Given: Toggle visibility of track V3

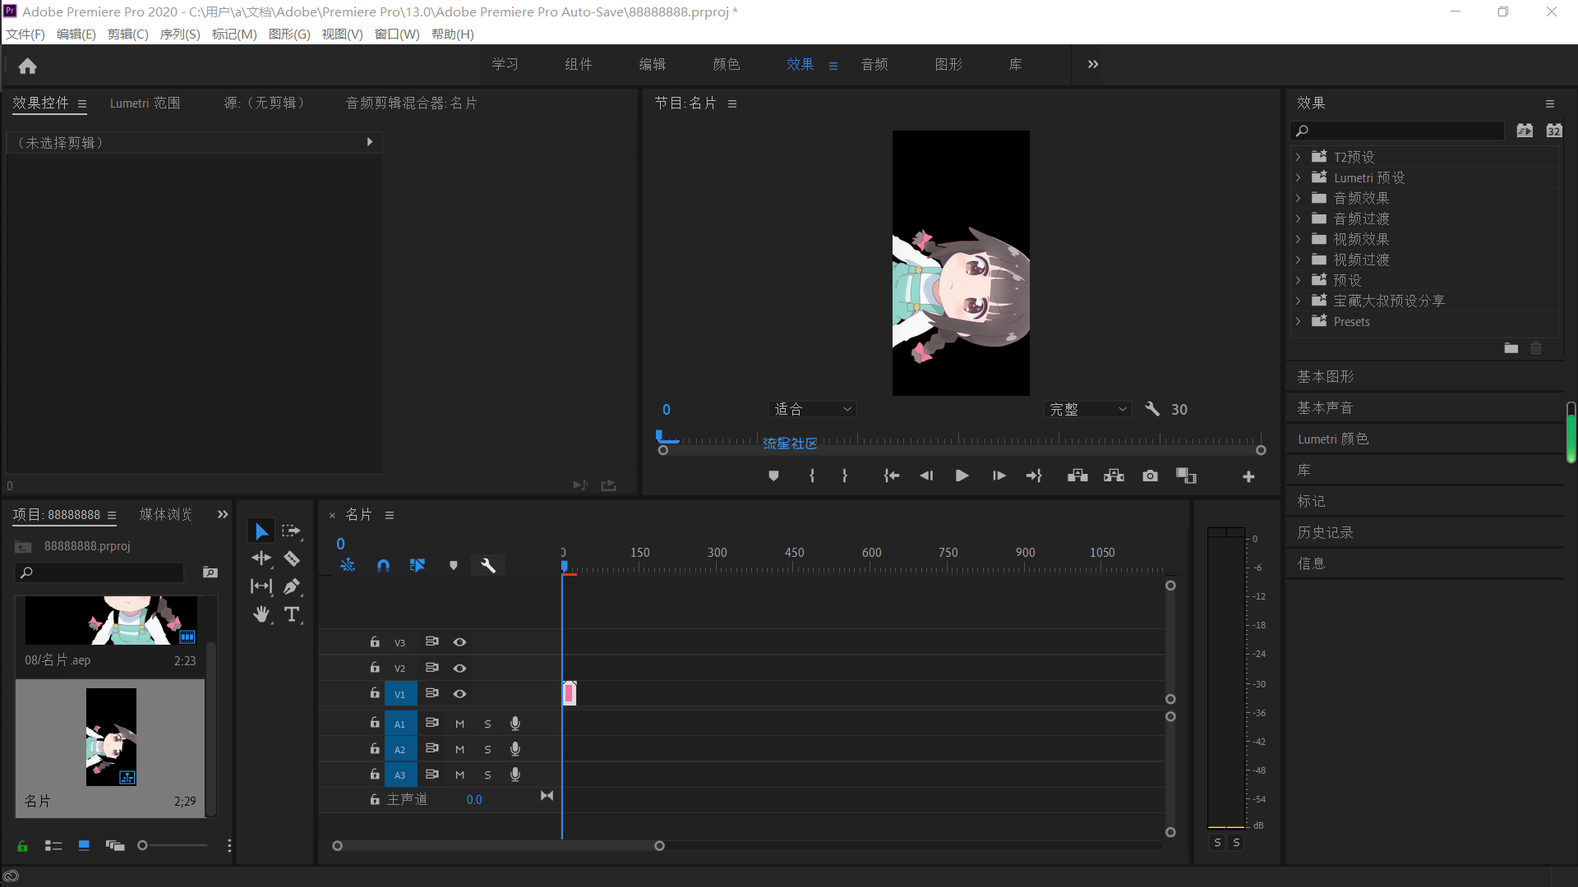Looking at the screenshot, I should [460, 642].
